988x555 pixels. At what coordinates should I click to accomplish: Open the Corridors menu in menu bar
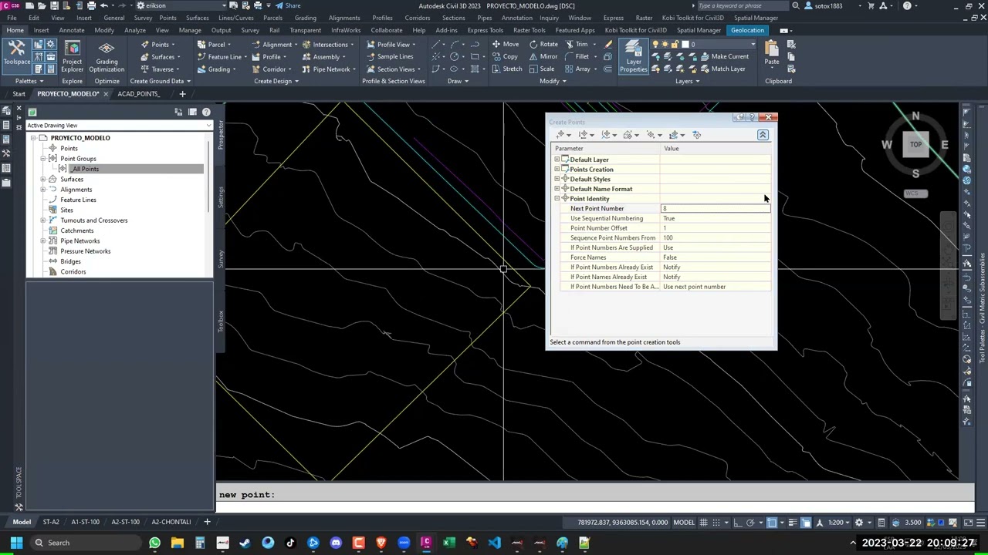[x=418, y=18]
